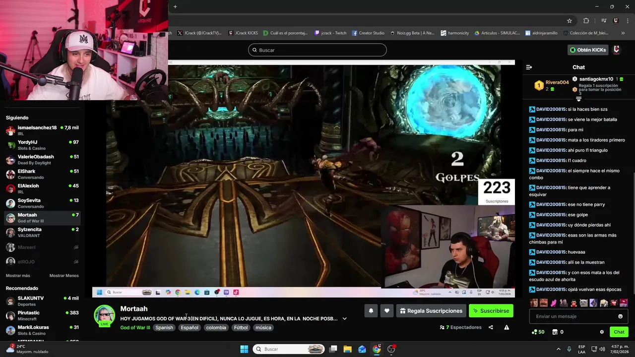Click the Obtén KICKs button
The height and width of the screenshot is (357, 635).
point(588,50)
